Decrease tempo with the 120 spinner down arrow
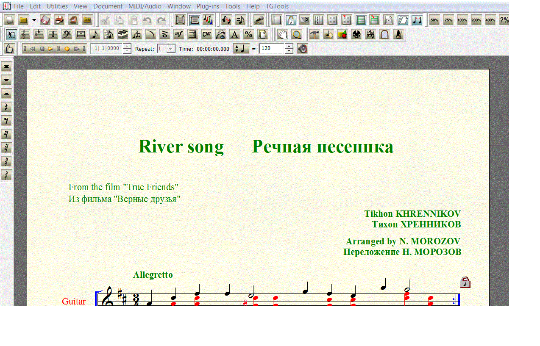This screenshot has width=540, height=346. coord(289,51)
